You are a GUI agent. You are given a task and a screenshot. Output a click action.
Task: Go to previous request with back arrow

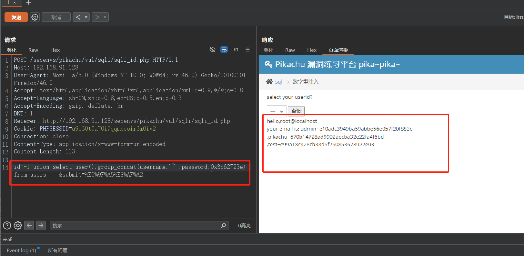pos(78,17)
